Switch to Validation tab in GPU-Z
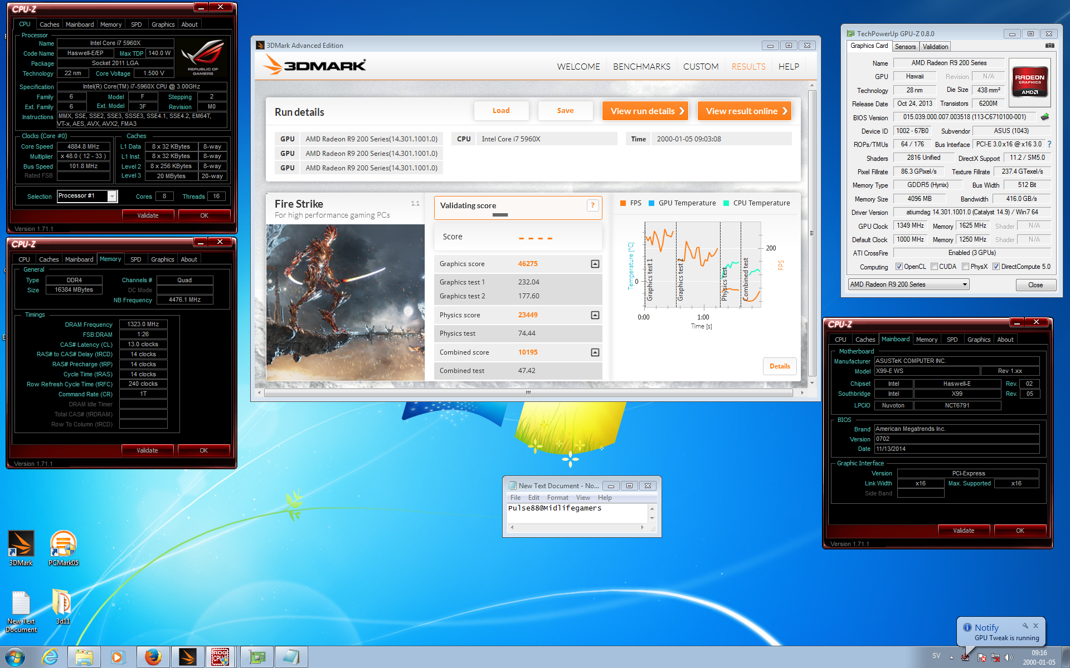Viewport: 1070px width, 668px height. coord(935,47)
